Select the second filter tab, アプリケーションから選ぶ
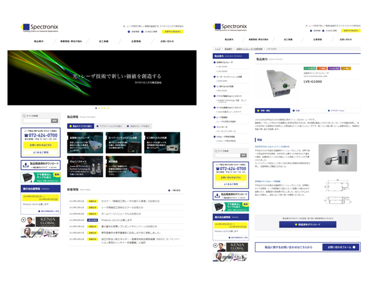 110,126
